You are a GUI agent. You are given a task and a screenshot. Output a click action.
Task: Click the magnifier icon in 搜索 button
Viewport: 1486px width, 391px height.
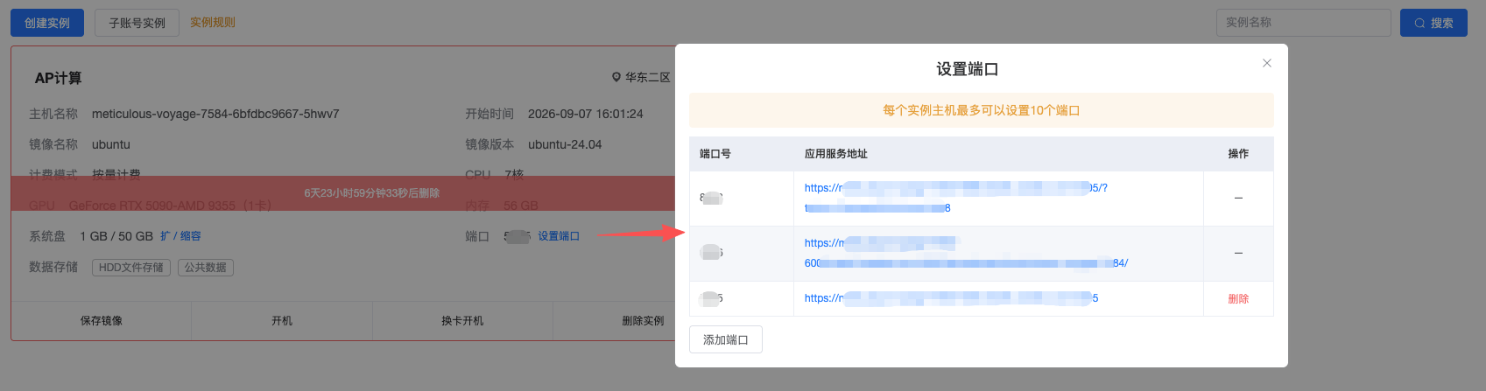click(1419, 24)
